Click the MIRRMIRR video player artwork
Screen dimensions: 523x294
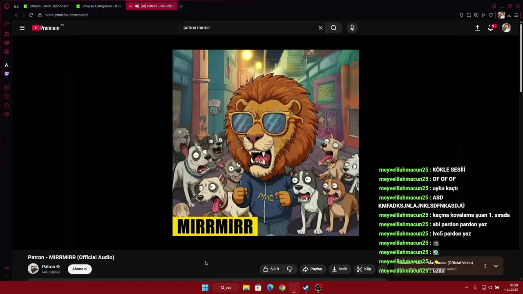click(x=266, y=143)
